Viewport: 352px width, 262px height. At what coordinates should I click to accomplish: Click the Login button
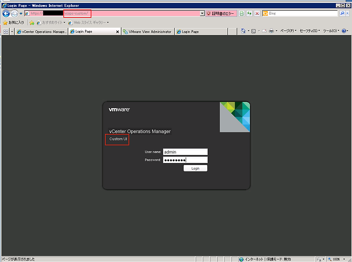click(x=195, y=168)
